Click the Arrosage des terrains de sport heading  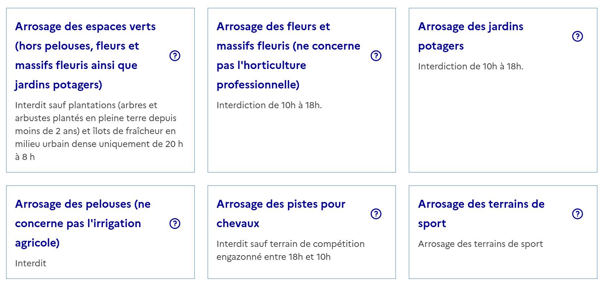pyautogui.click(x=481, y=214)
